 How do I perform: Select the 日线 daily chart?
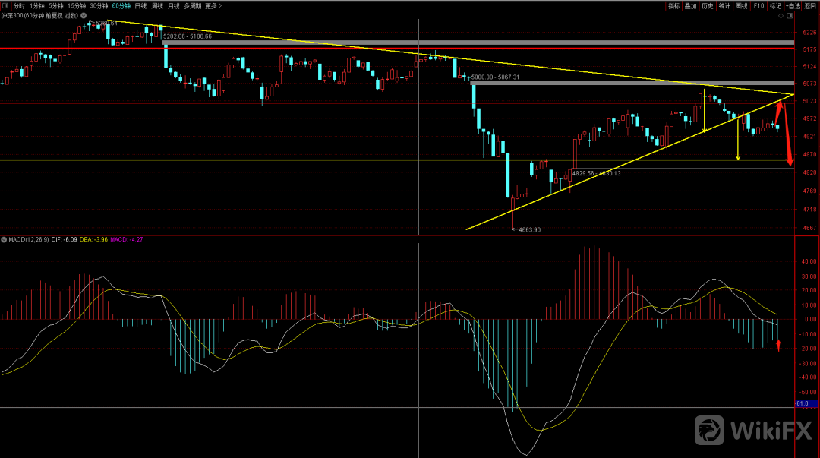coord(140,5)
